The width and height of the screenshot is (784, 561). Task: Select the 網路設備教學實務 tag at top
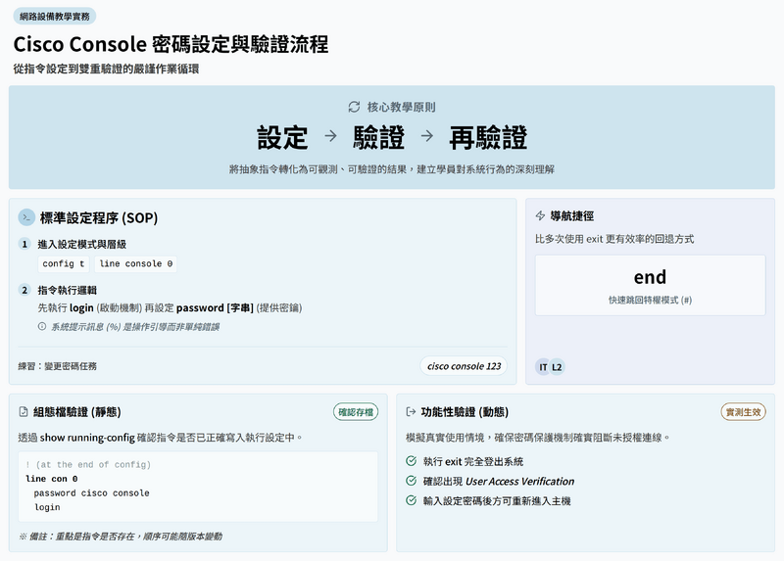(x=54, y=17)
